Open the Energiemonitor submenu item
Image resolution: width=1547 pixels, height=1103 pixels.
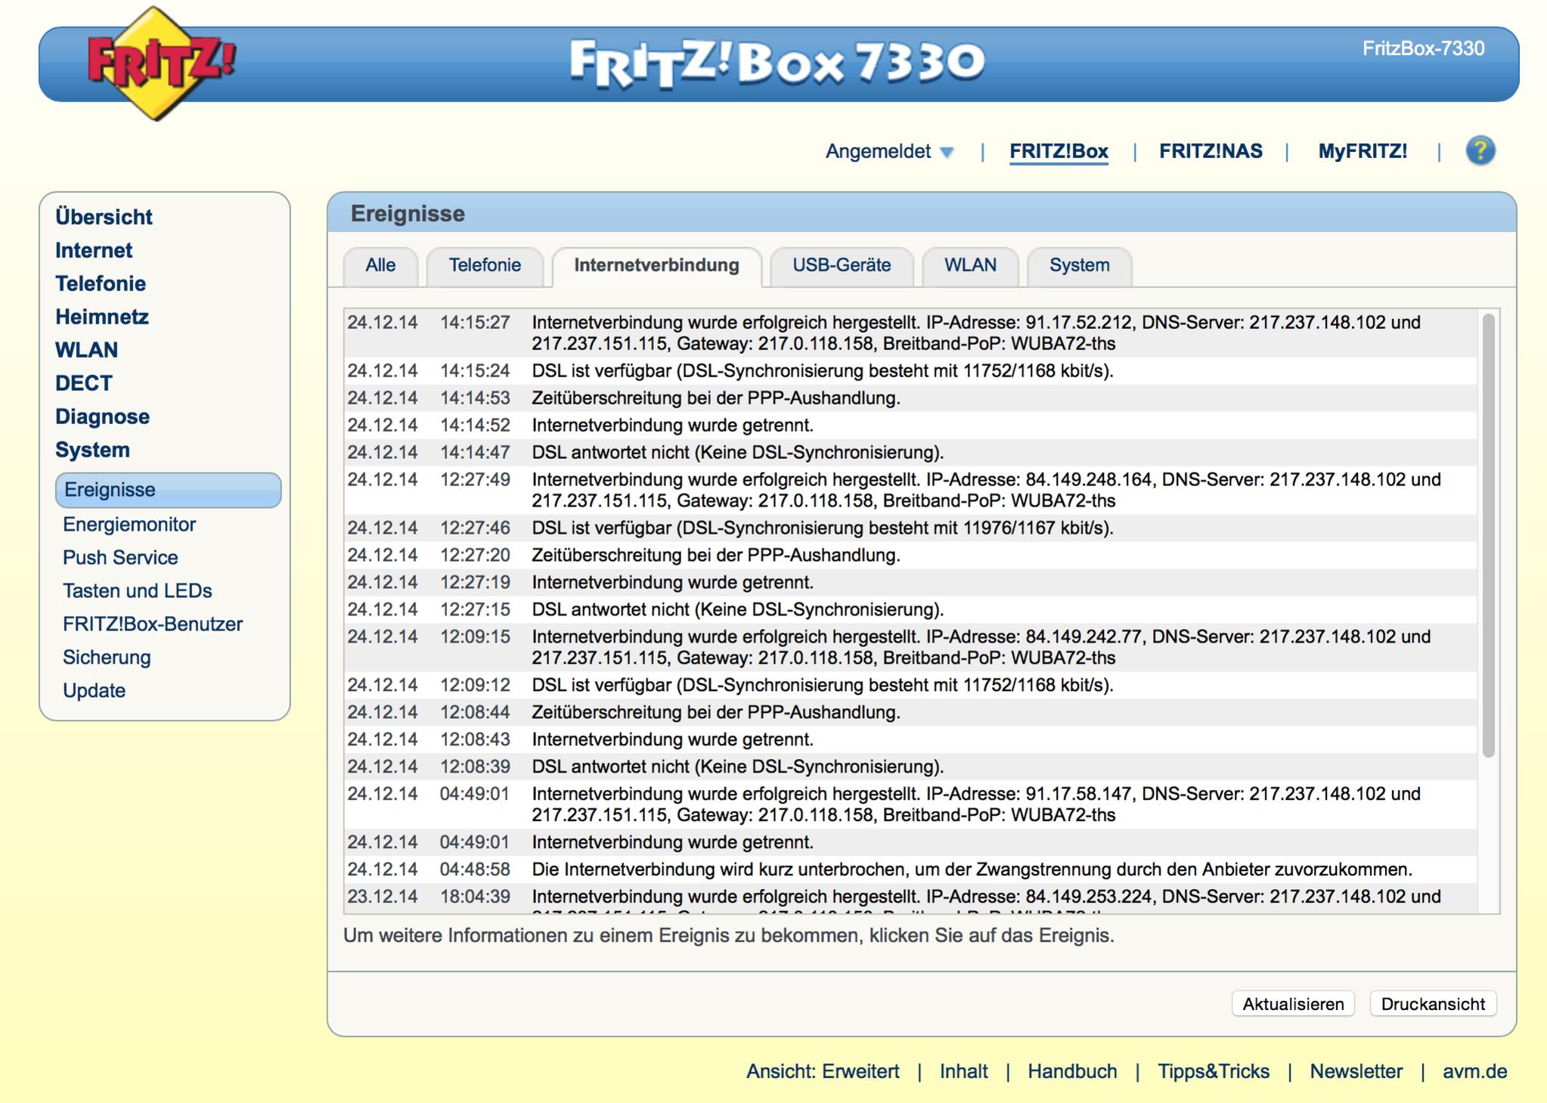point(129,524)
